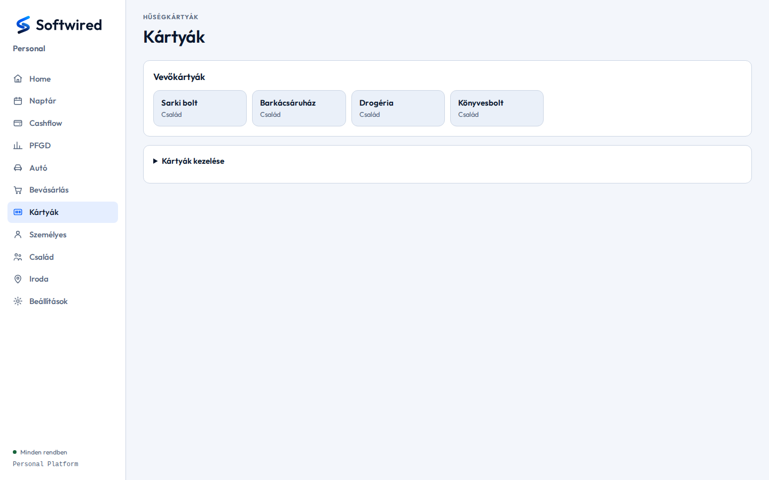
Task: Click the Kártyák page title
Action: pos(174,37)
